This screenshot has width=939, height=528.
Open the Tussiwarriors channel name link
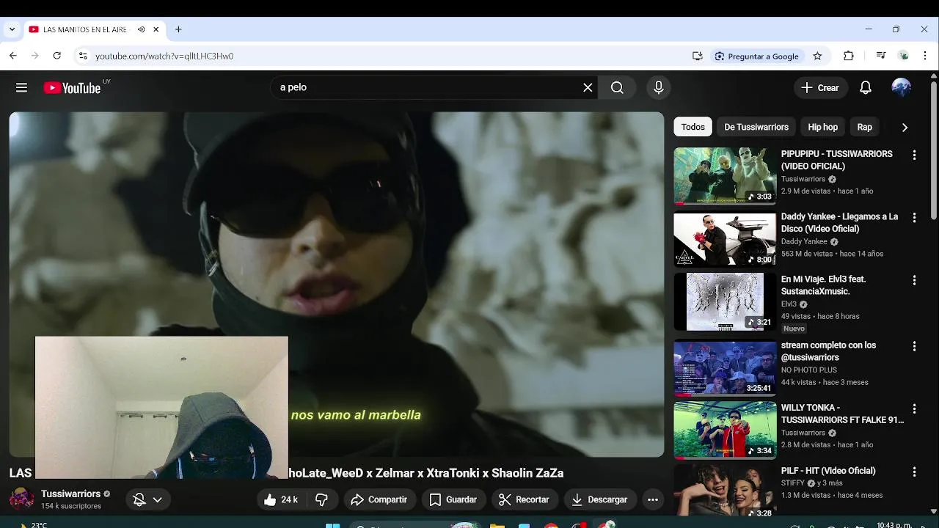coord(70,494)
